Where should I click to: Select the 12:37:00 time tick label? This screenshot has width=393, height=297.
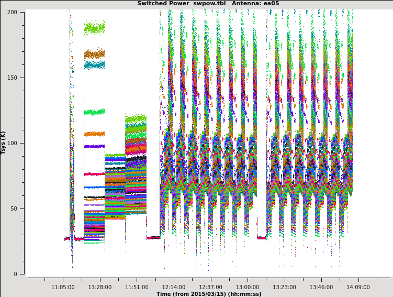point(210,287)
